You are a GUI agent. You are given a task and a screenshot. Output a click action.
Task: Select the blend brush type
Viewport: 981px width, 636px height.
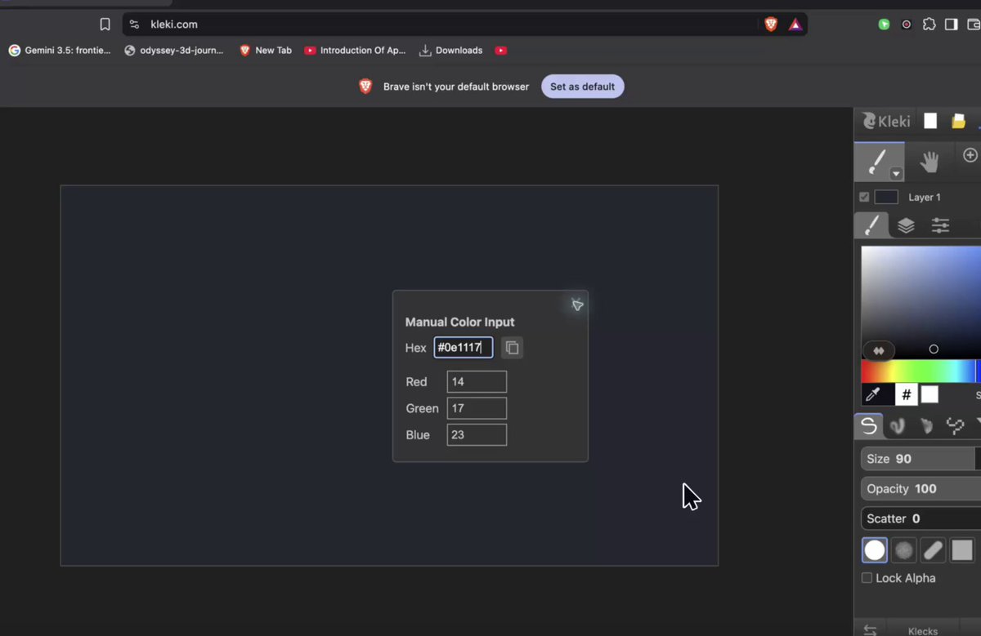click(x=898, y=425)
